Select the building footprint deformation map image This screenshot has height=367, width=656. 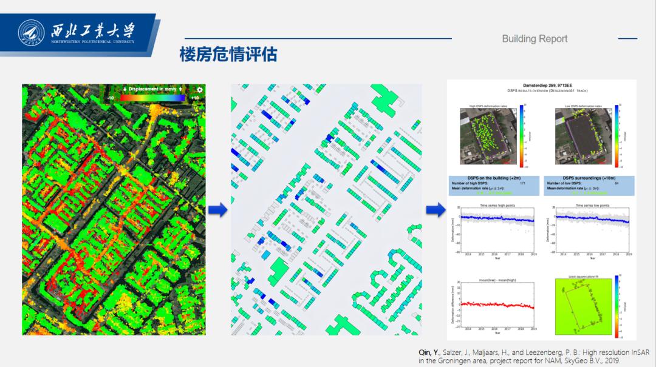pyautogui.click(x=326, y=209)
